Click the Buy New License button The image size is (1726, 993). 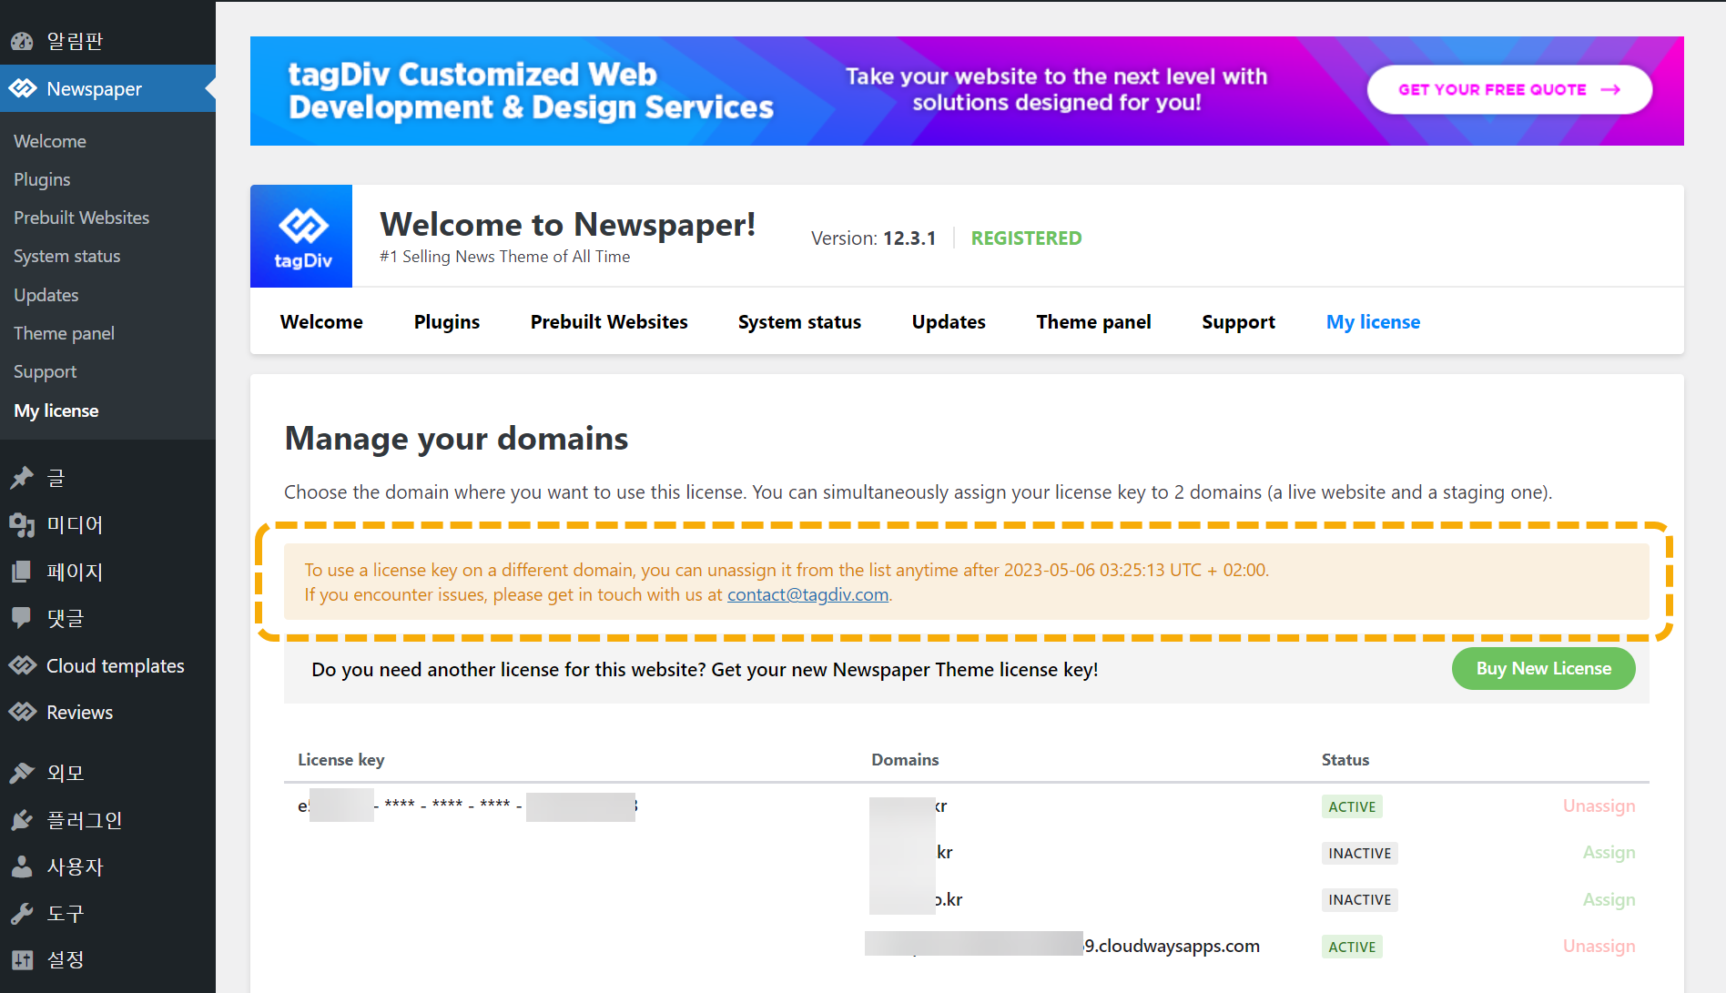click(x=1543, y=668)
